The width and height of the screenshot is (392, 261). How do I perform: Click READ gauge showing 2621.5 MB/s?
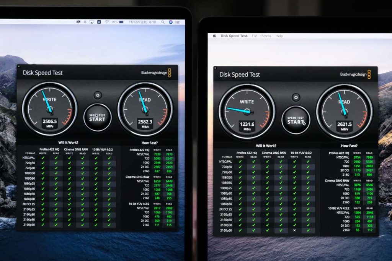coord(345,112)
